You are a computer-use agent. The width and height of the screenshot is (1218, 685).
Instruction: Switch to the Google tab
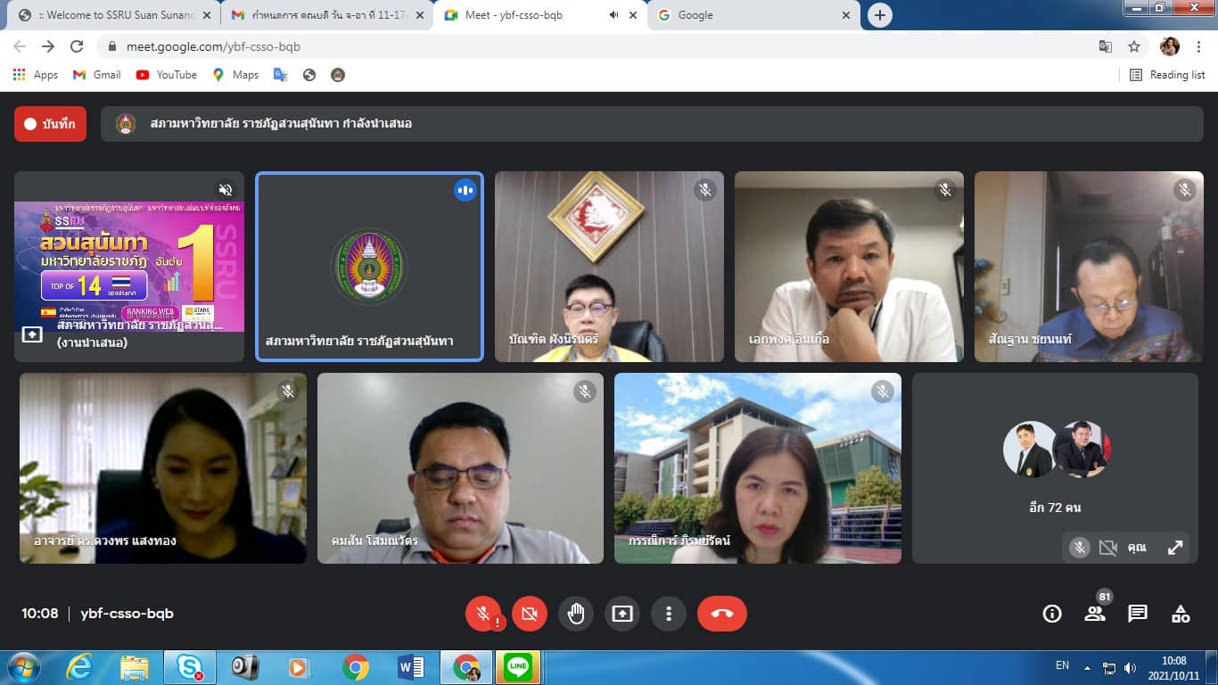(x=747, y=15)
